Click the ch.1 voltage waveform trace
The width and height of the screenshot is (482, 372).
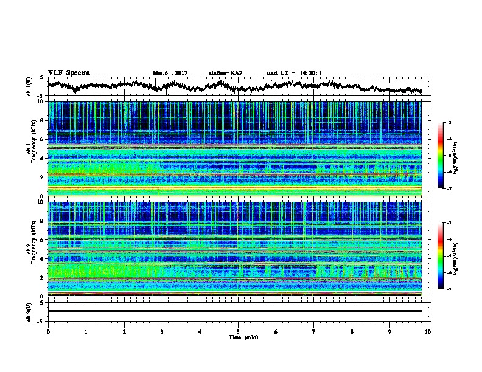[x=234, y=86]
